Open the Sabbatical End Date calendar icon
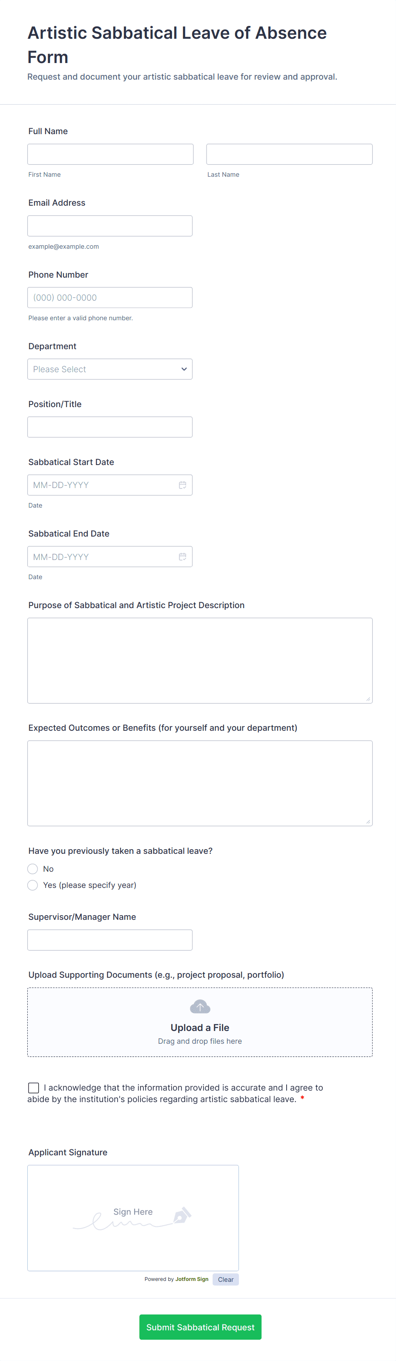Viewport: 396px width, 1361px height. [182, 556]
